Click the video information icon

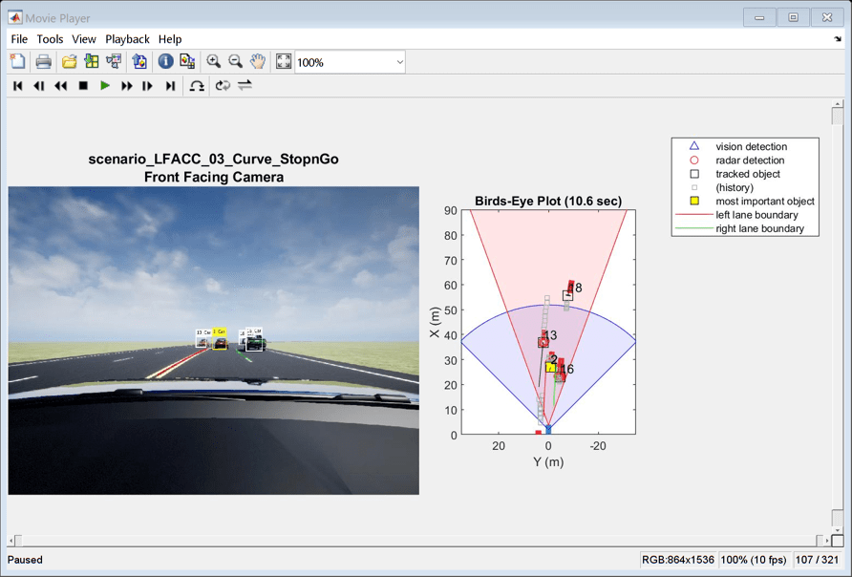pyautogui.click(x=165, y=62)
